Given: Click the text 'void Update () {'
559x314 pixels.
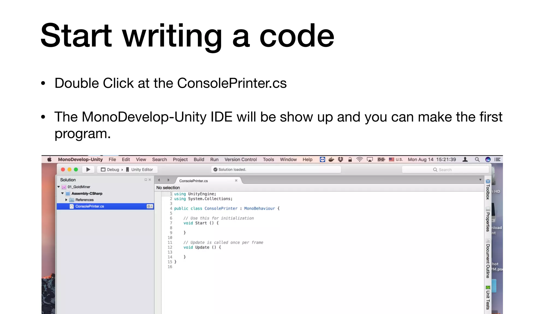Looking at the screenshot, I should pyautogui.click(x=202, y=247).
